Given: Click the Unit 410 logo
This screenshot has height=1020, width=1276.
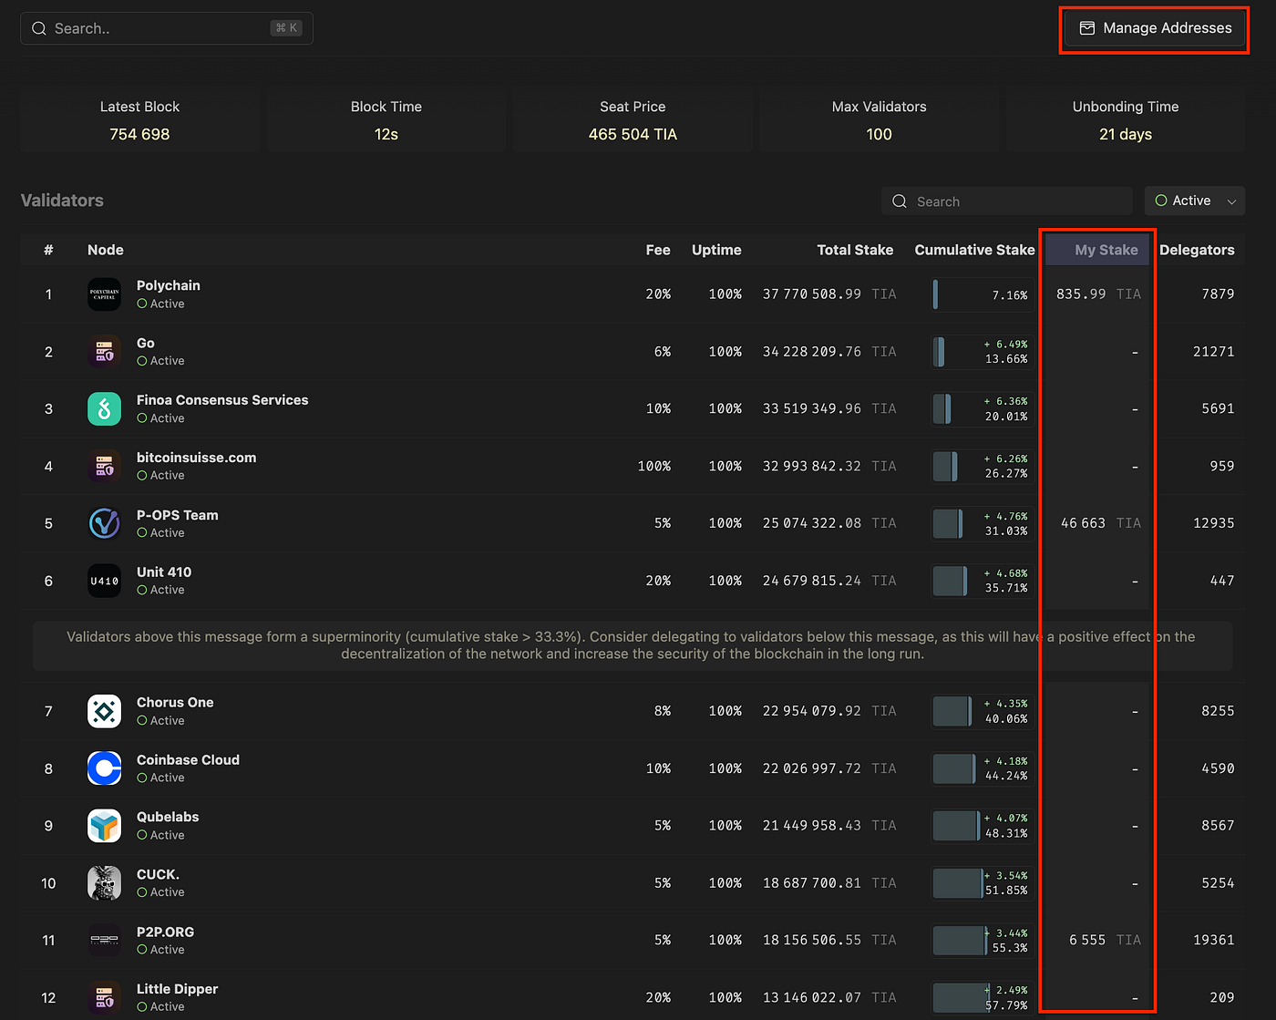Looking at the screenshot, I should pos(104,581).
